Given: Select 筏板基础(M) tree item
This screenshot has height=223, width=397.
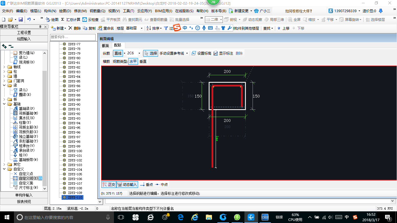Looking at the screenshot, I should click(x=26, y=113).
